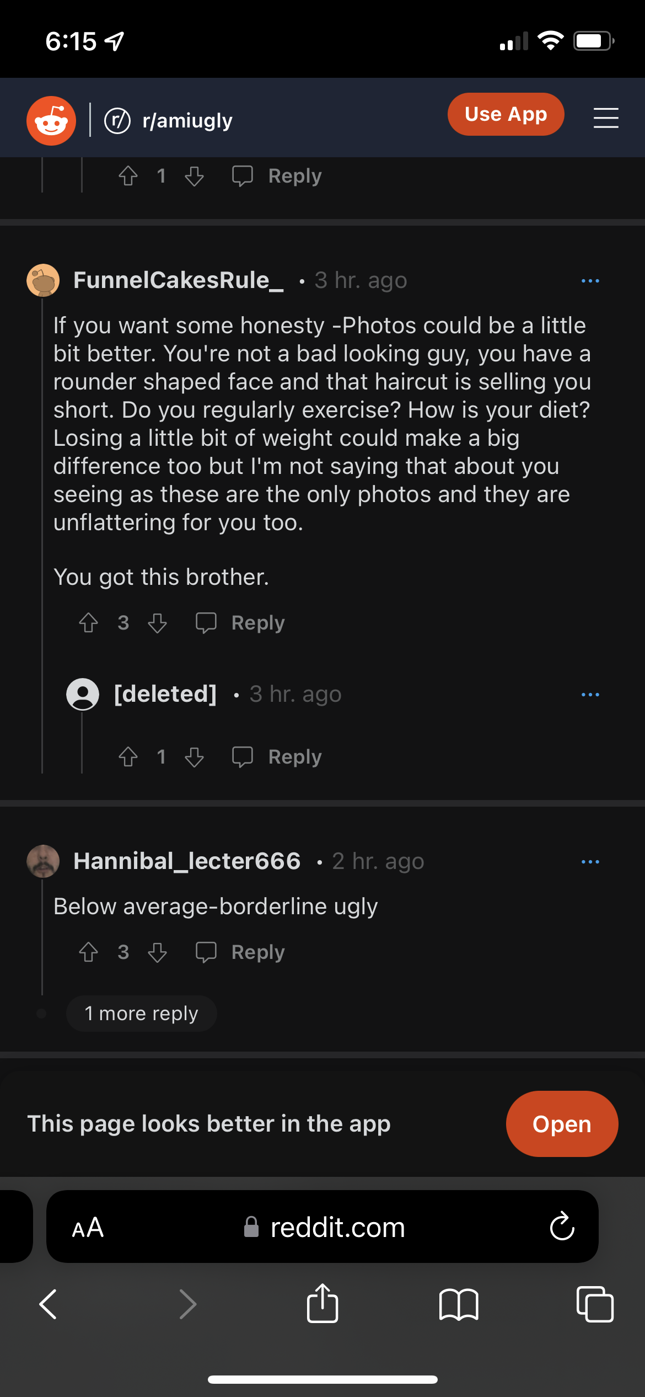Downvote FunnelCakesRule_'s comment

[x=158, y=623]
